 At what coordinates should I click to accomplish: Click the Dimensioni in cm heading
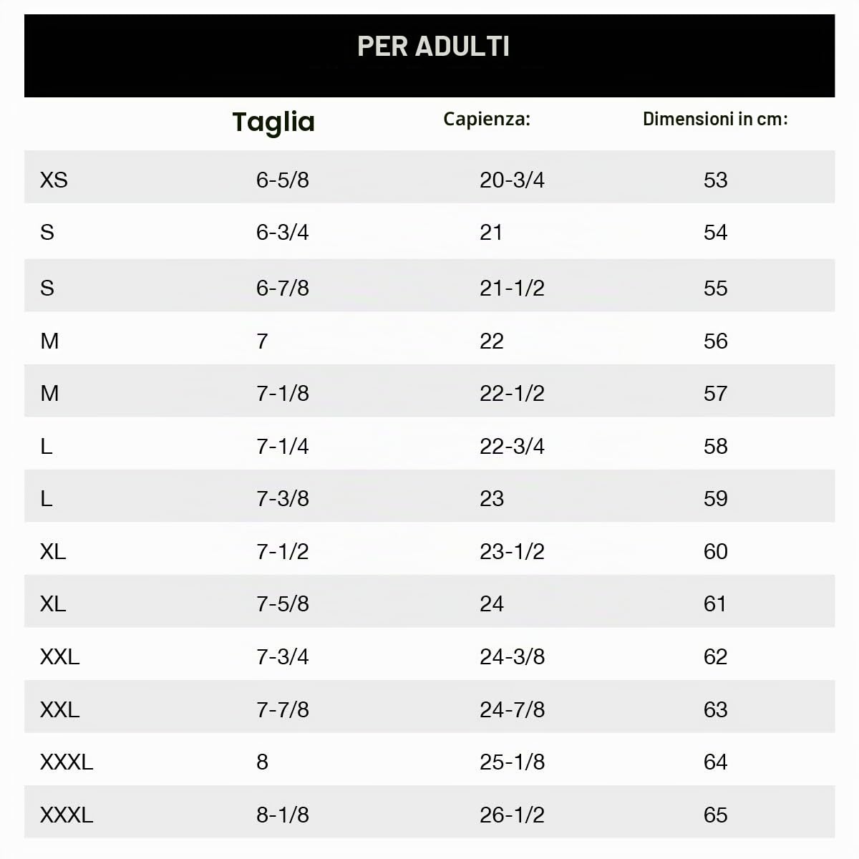(x=715, y=119)
